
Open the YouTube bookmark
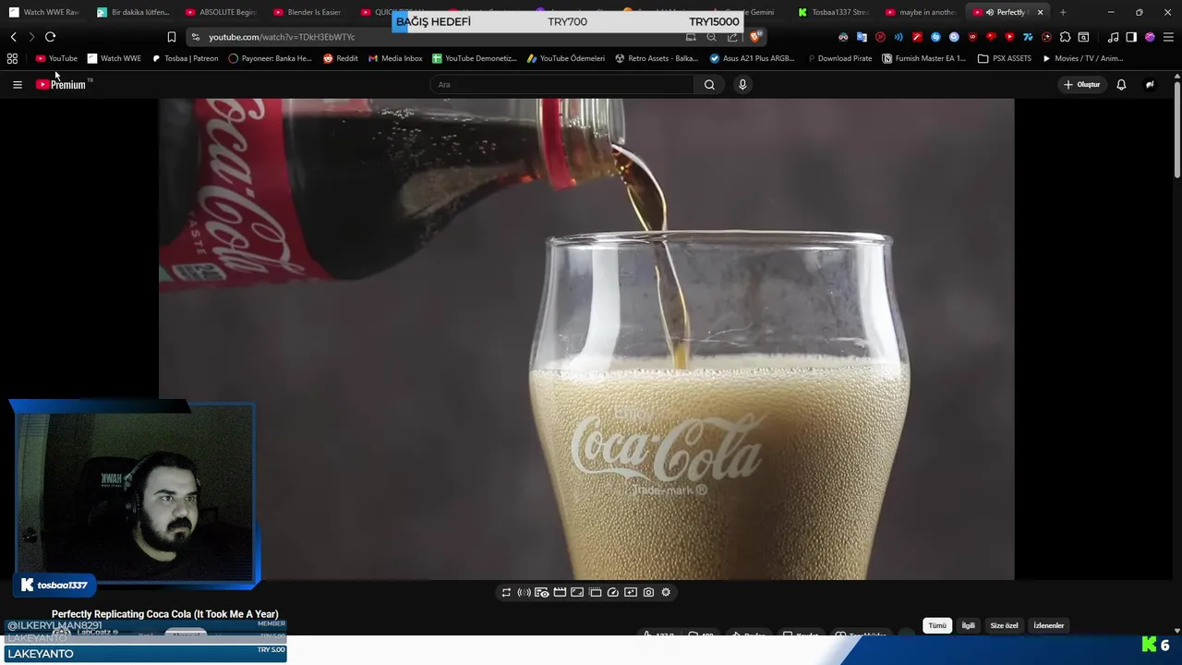(x=56, y=58)
